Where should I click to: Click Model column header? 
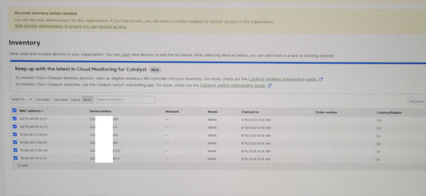[212, 112]
